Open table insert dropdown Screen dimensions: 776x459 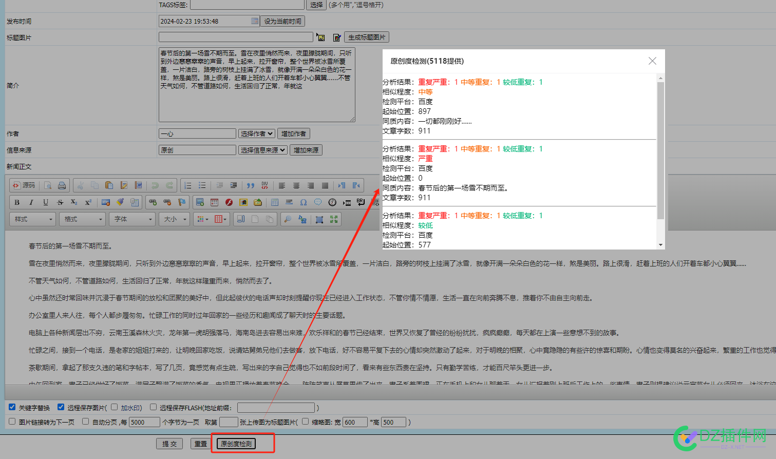(220, 219)
